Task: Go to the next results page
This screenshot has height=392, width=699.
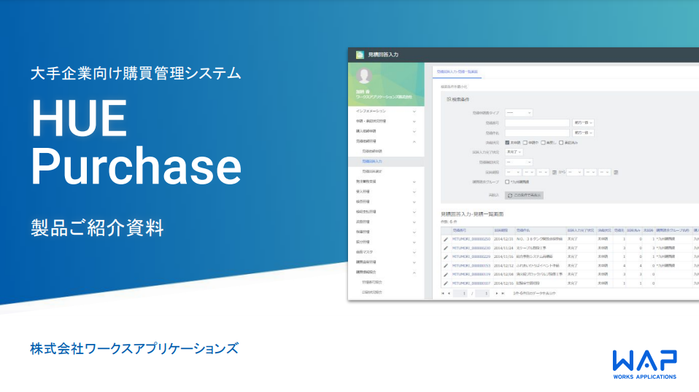Action: coord(497,294)
